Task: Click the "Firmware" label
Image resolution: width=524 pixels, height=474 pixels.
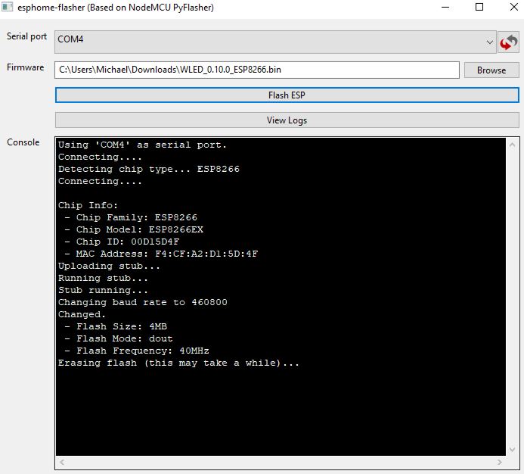Action: pos(26,67)
